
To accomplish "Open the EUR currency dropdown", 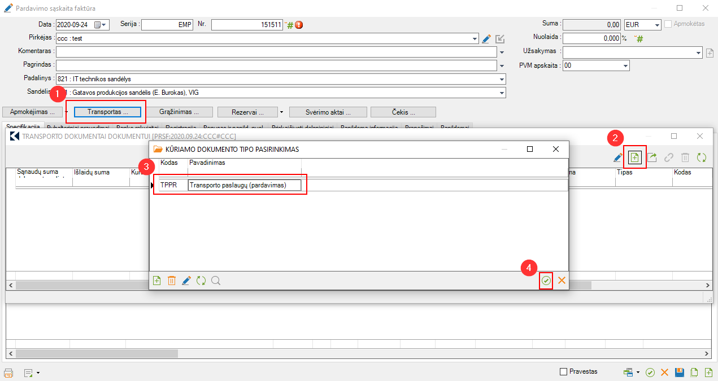I will point(657,25).
